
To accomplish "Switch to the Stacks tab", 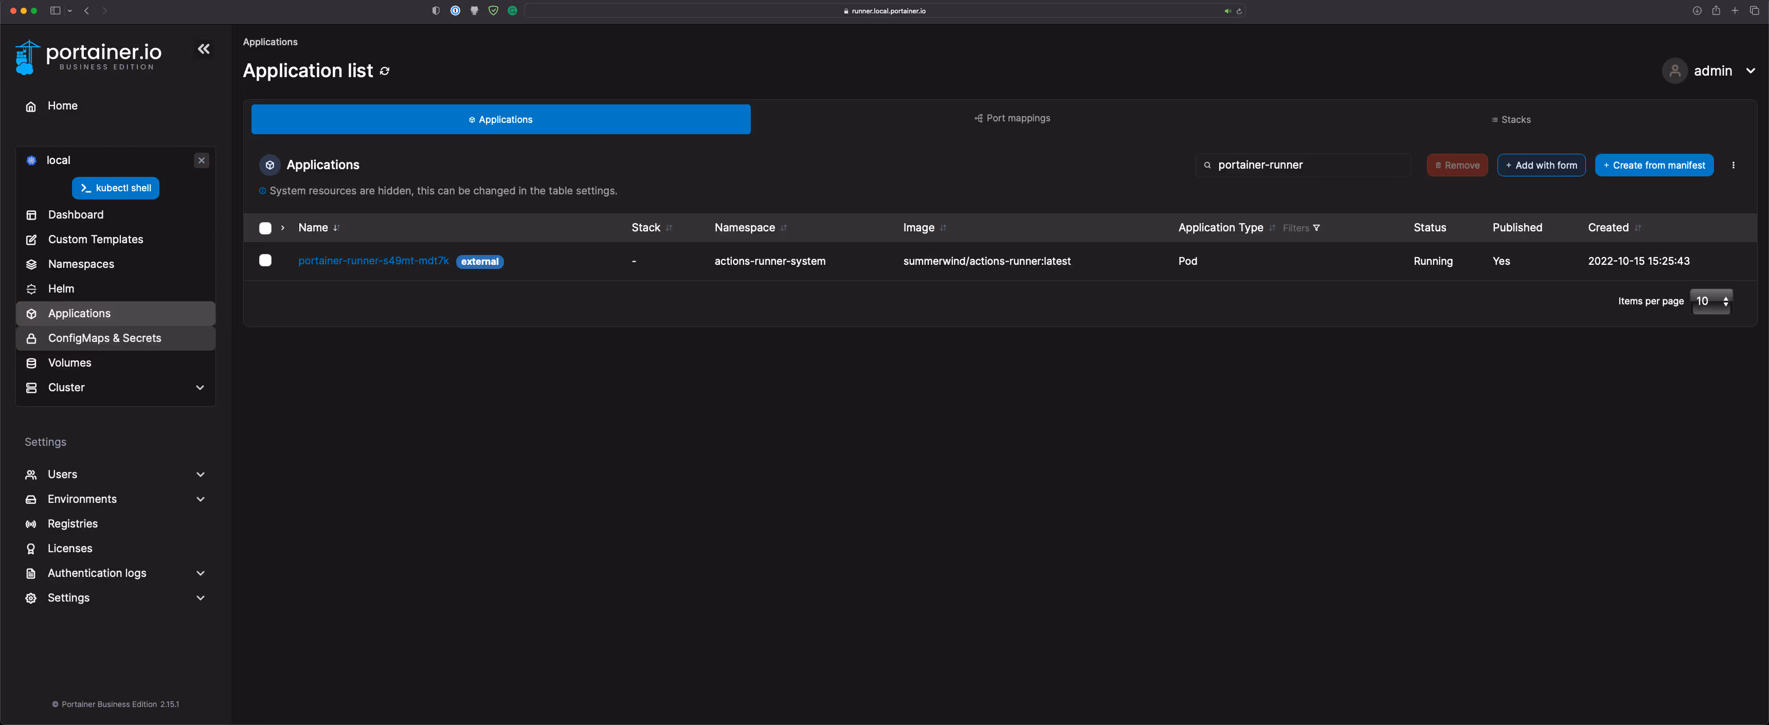I will tap(1510, 119).
